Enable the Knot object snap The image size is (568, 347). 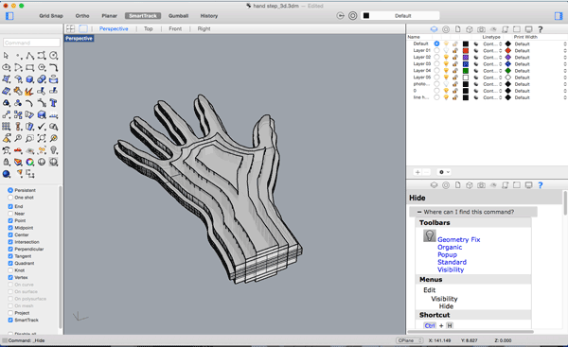coord(10,270)
